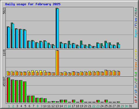Click day label 28 on the x-axis
The width and height of the screenshot is (139, 109).
click(118, 106)
